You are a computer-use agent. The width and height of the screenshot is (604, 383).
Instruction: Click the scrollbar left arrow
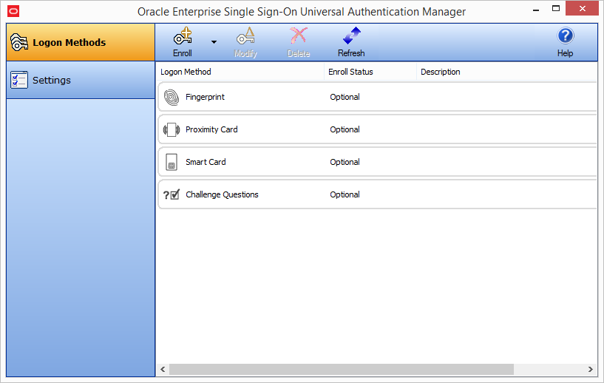[x=163, y=369]
